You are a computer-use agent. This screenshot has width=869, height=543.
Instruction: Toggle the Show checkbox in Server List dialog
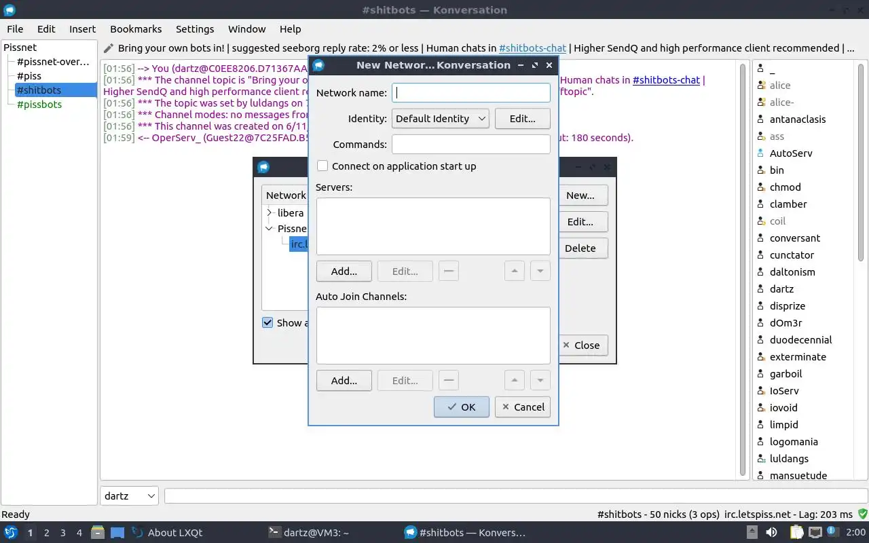(267, 322)
